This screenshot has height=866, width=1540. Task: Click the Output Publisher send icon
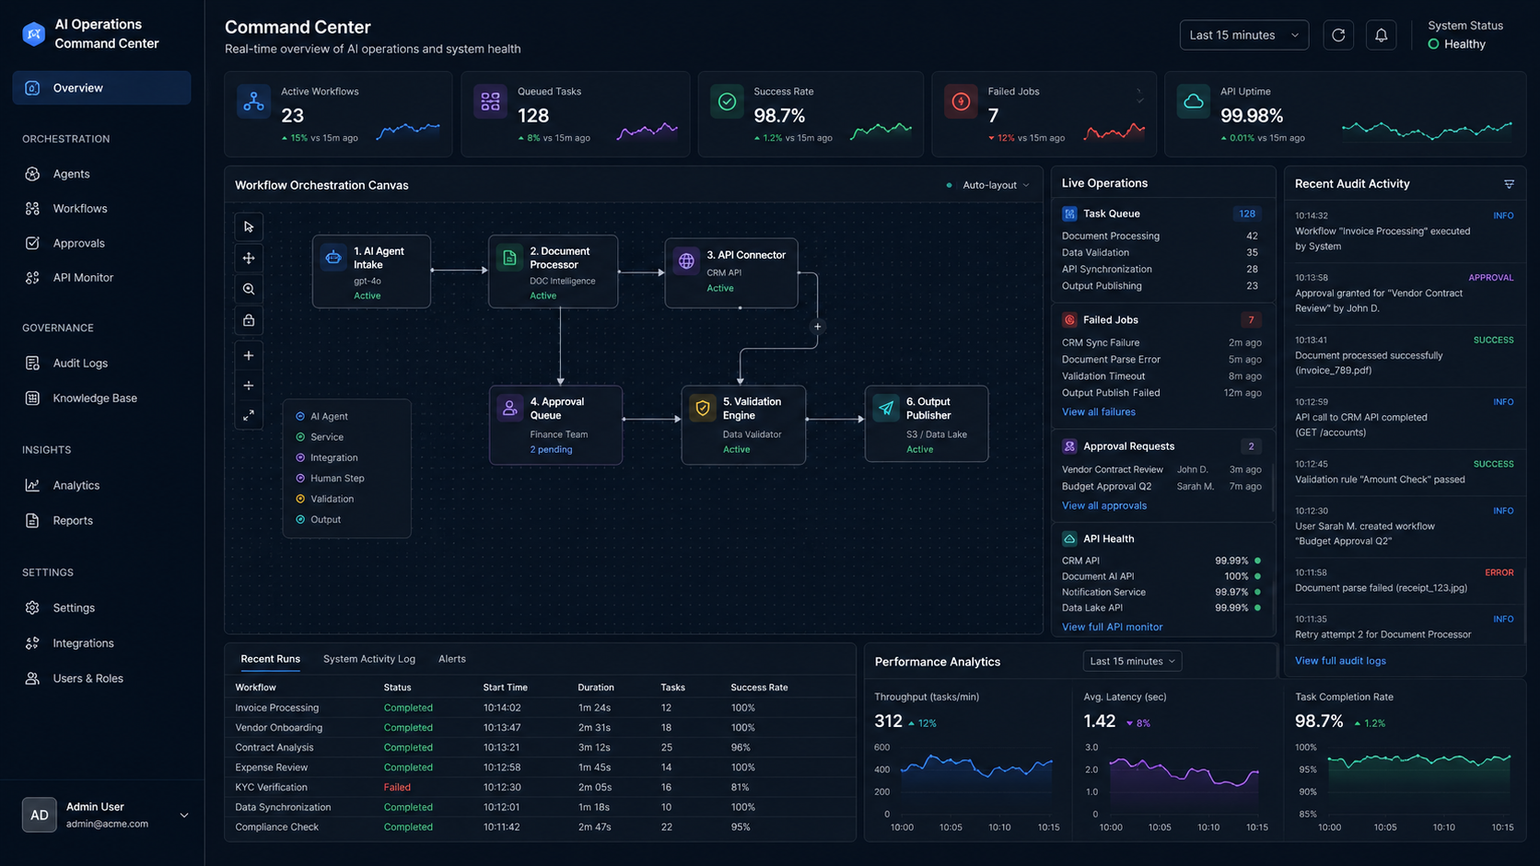point(886,409)
